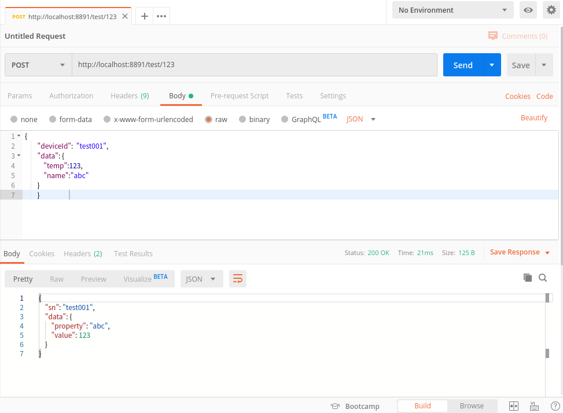
Task: Click the Beautify link
Action: tap(533, 118)
